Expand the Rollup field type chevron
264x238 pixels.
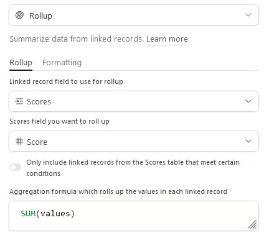[248, 15]
